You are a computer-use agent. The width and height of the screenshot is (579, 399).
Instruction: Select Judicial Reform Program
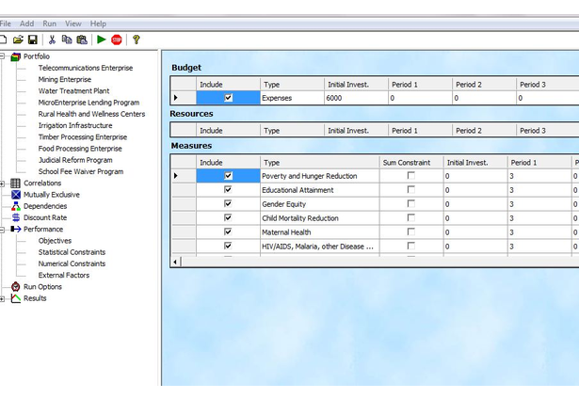click(75, 160)
